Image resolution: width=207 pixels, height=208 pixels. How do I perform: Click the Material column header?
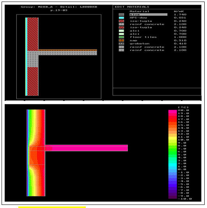(x=139, y=11)
